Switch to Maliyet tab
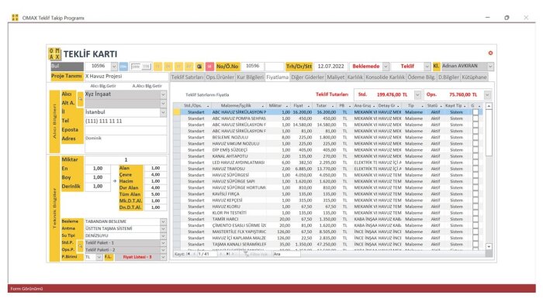Screen dimensions: 543x305 coord(336,77)
